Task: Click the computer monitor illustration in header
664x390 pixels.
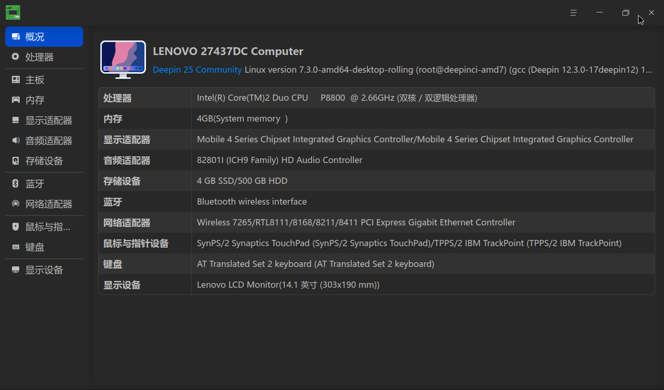Action: pos(123,60)
